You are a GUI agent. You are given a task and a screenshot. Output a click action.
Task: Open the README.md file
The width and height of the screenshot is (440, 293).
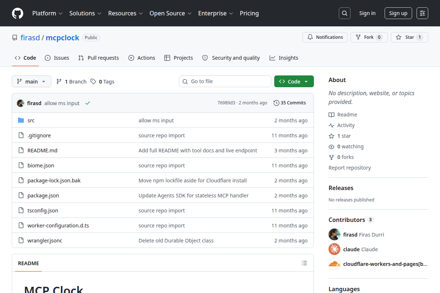click(x=43, y=151)
